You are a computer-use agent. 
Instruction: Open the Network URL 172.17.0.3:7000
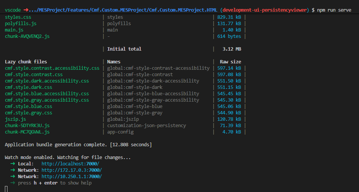(72, 170)
